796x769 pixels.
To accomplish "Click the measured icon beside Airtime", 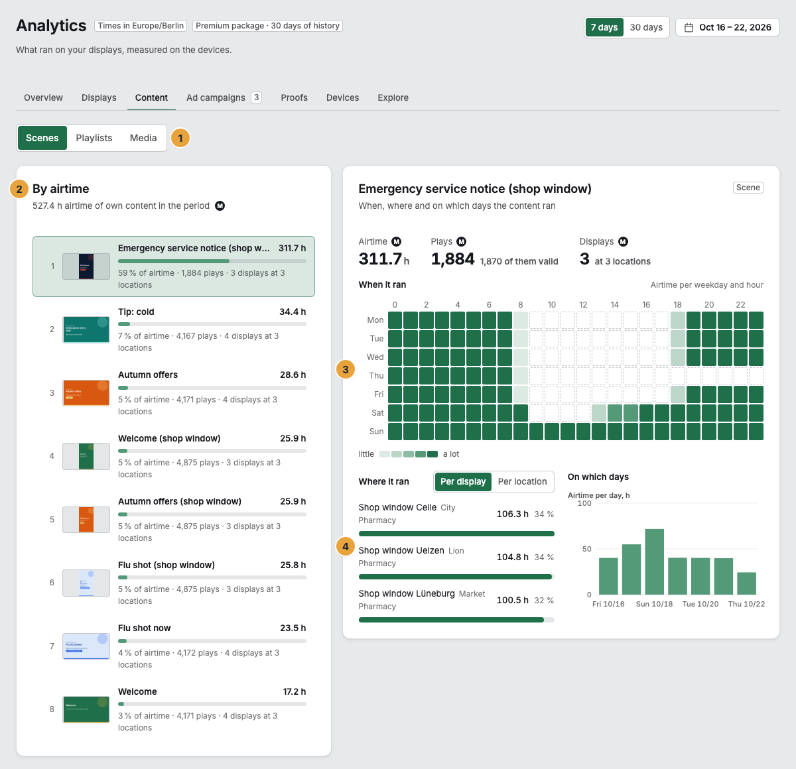I will click(397, 242).
